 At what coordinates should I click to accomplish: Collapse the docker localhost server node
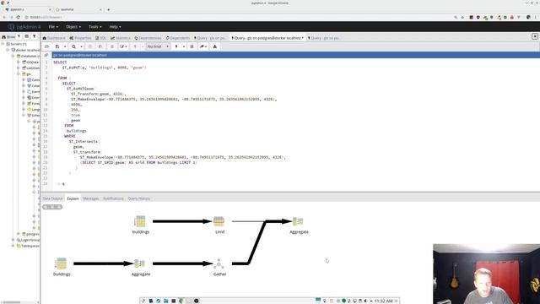[x=8, y=50]
